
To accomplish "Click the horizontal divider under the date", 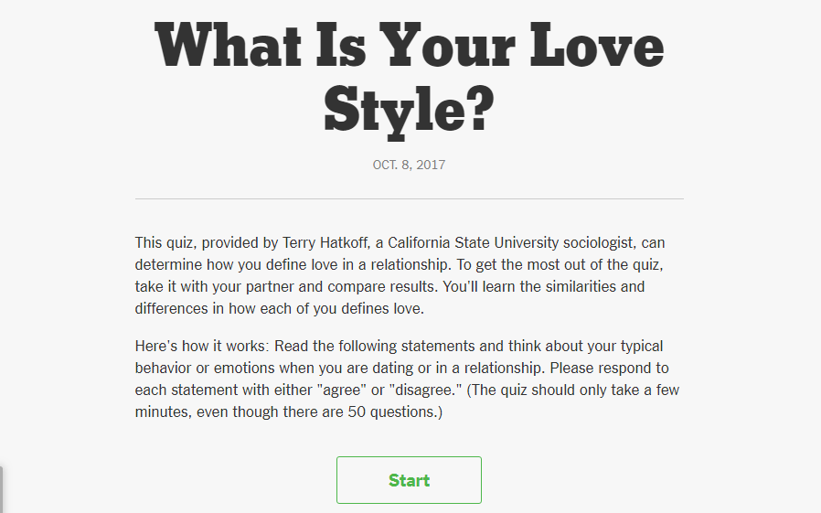I will tap(409, 198).
